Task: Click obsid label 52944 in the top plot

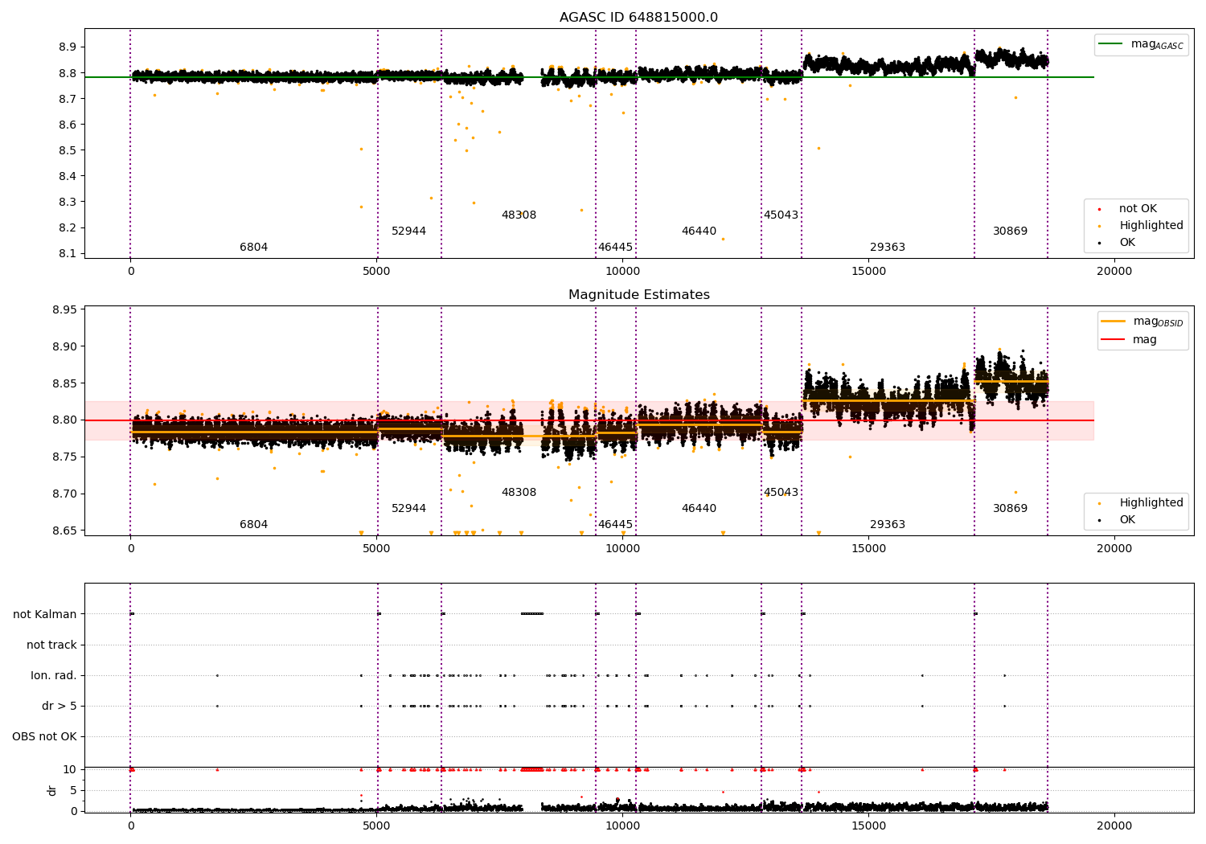Action: 408,231
